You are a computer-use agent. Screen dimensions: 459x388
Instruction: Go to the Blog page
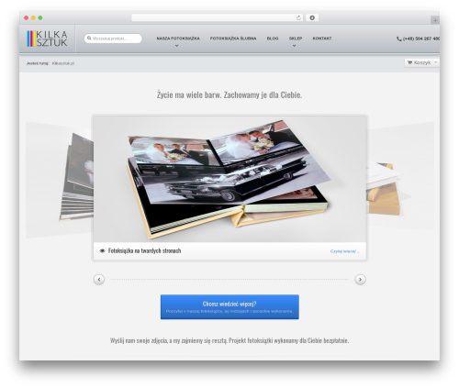pyautogui.click(x=273, y=39)
